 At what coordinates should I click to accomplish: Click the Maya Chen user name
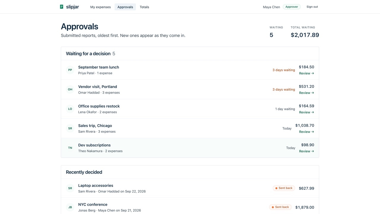click(x=271, y=7)
